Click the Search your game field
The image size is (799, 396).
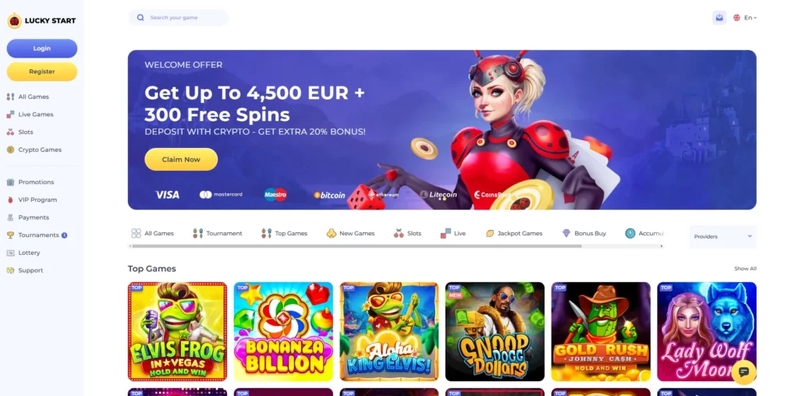pyautogui.click(x=179, y=17)
